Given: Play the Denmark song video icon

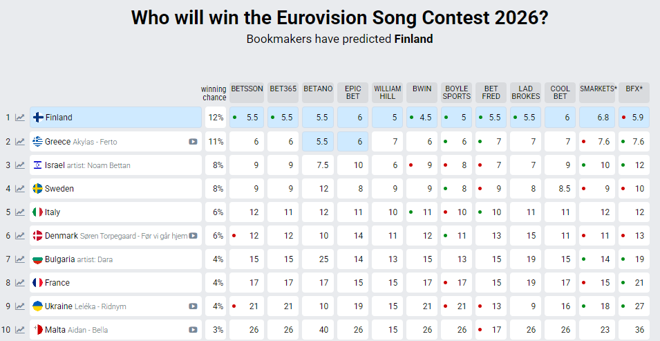Looking at the screenshot, I should pyautogui.click(x=193, y=236).
